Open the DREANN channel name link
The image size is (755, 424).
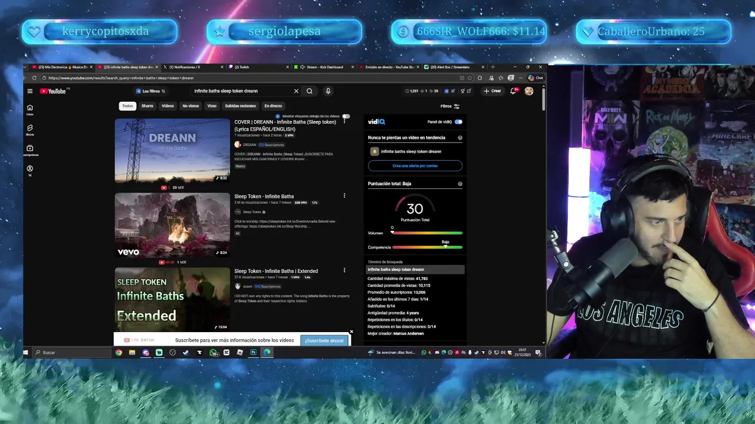pyautogui.click(x=250, y=145)
